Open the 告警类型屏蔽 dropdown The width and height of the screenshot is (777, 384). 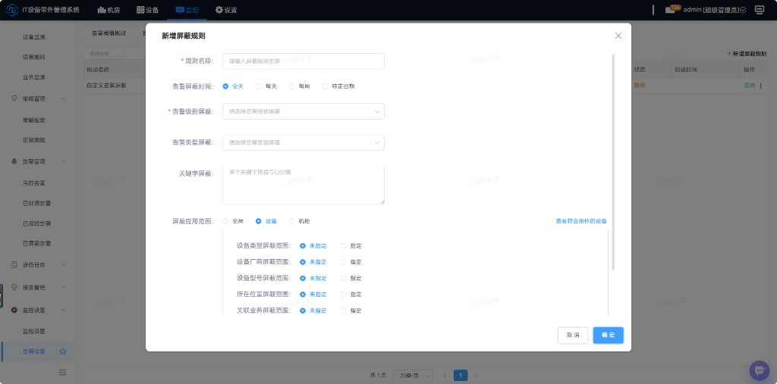304,142
